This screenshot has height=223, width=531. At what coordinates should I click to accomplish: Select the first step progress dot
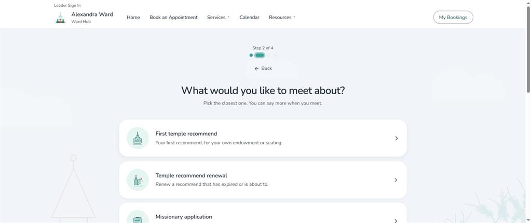pyautogui.click(x=251, y=55)
